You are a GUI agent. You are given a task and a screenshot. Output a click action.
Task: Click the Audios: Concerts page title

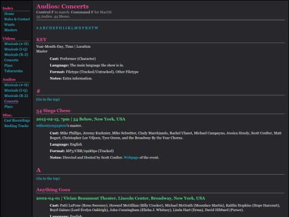click(x=63, y=6)
